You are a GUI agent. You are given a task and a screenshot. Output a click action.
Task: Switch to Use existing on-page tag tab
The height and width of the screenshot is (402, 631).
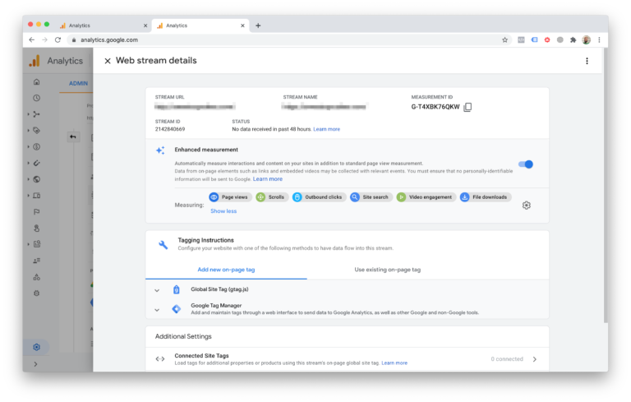coord(388,270)
